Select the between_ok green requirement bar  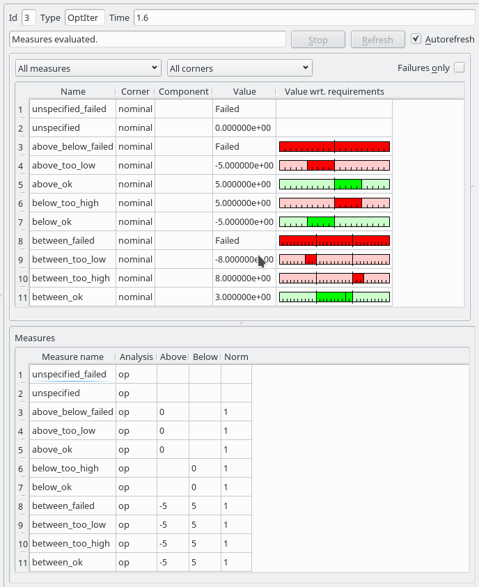(x=334, y=297)
